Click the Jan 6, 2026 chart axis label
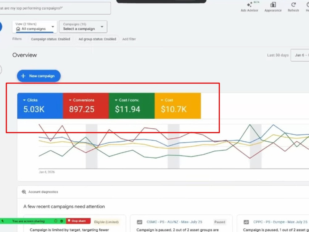 (47, 172)
